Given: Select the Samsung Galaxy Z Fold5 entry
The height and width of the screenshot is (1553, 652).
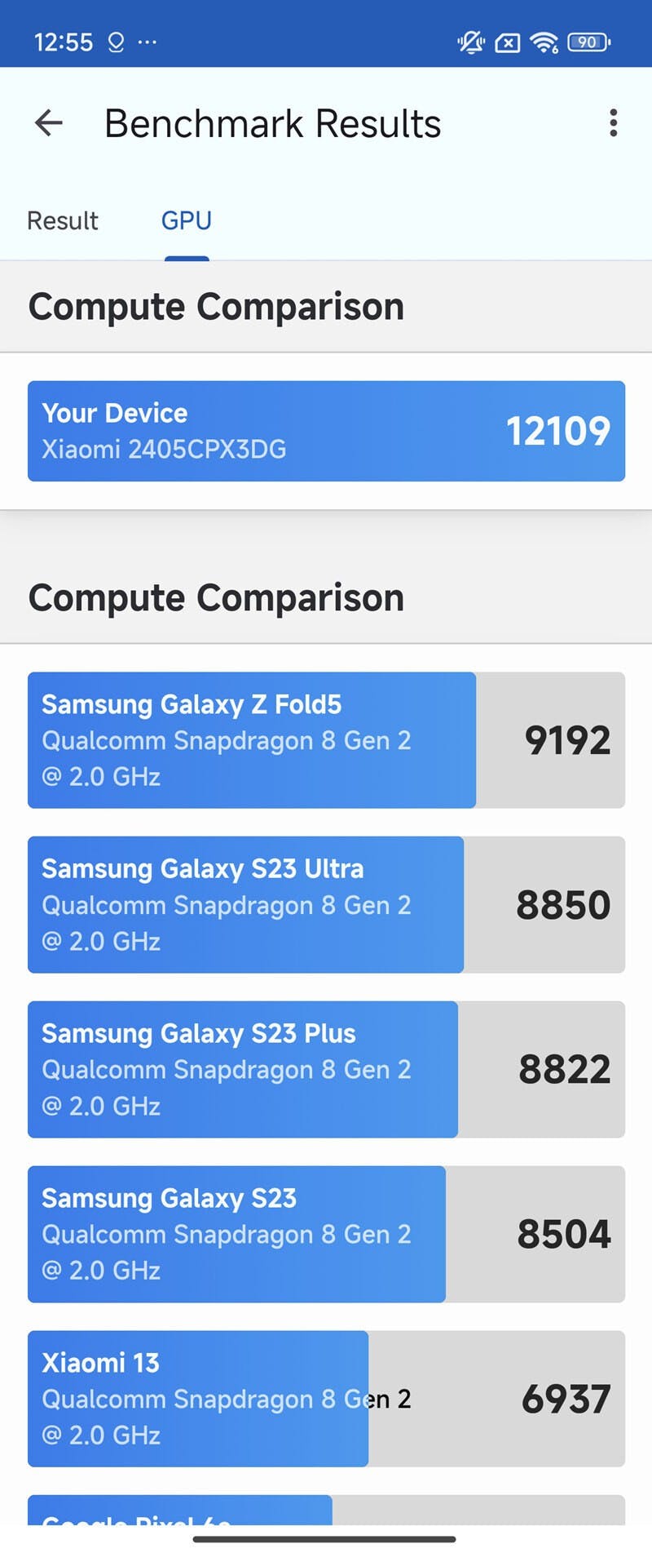Looking at the screenshot, I should click(326, 740).
